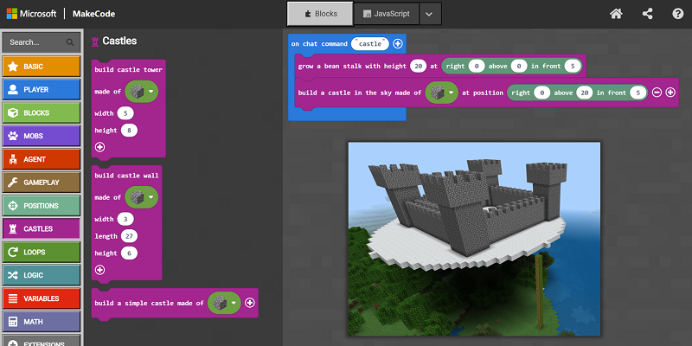Open the VARIABLES toolbox category
This screenshot has height=346, width=692.
tap(42, 298)
